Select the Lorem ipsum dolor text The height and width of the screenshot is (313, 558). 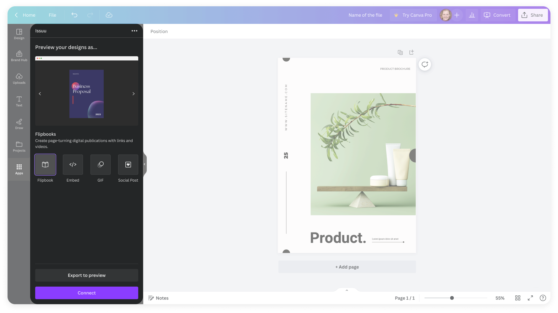pos(385,239)
